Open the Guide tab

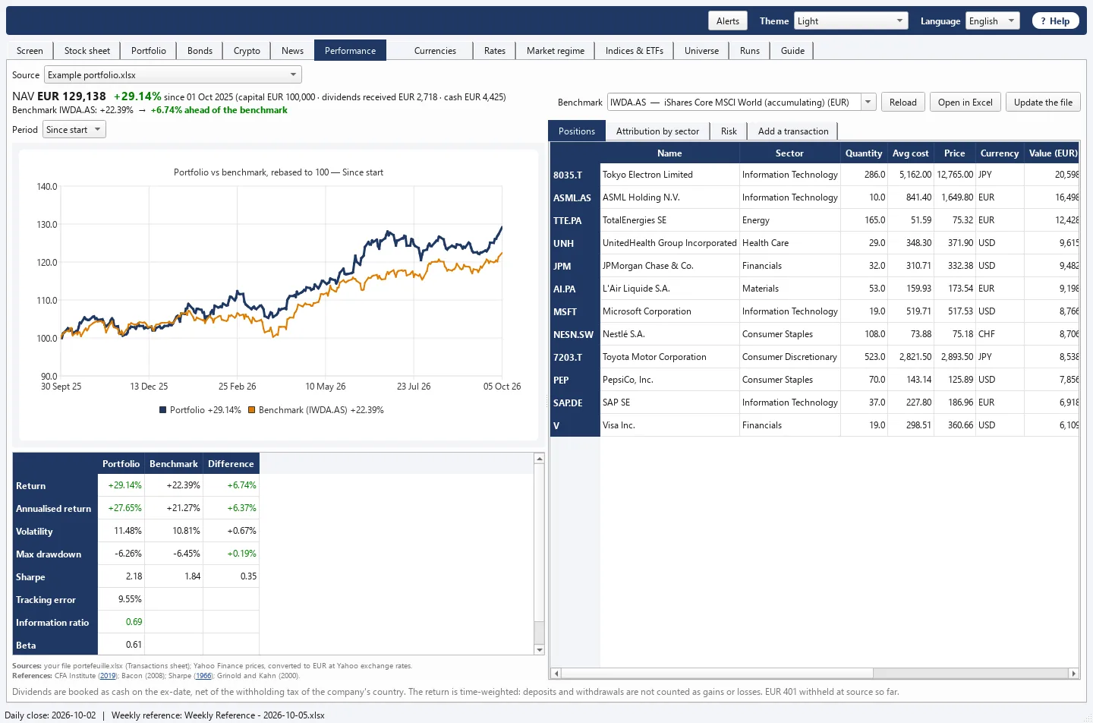[x=792, y=51]
